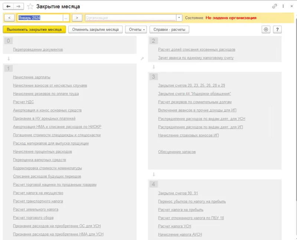Go to the previous month period

point(9,18)
